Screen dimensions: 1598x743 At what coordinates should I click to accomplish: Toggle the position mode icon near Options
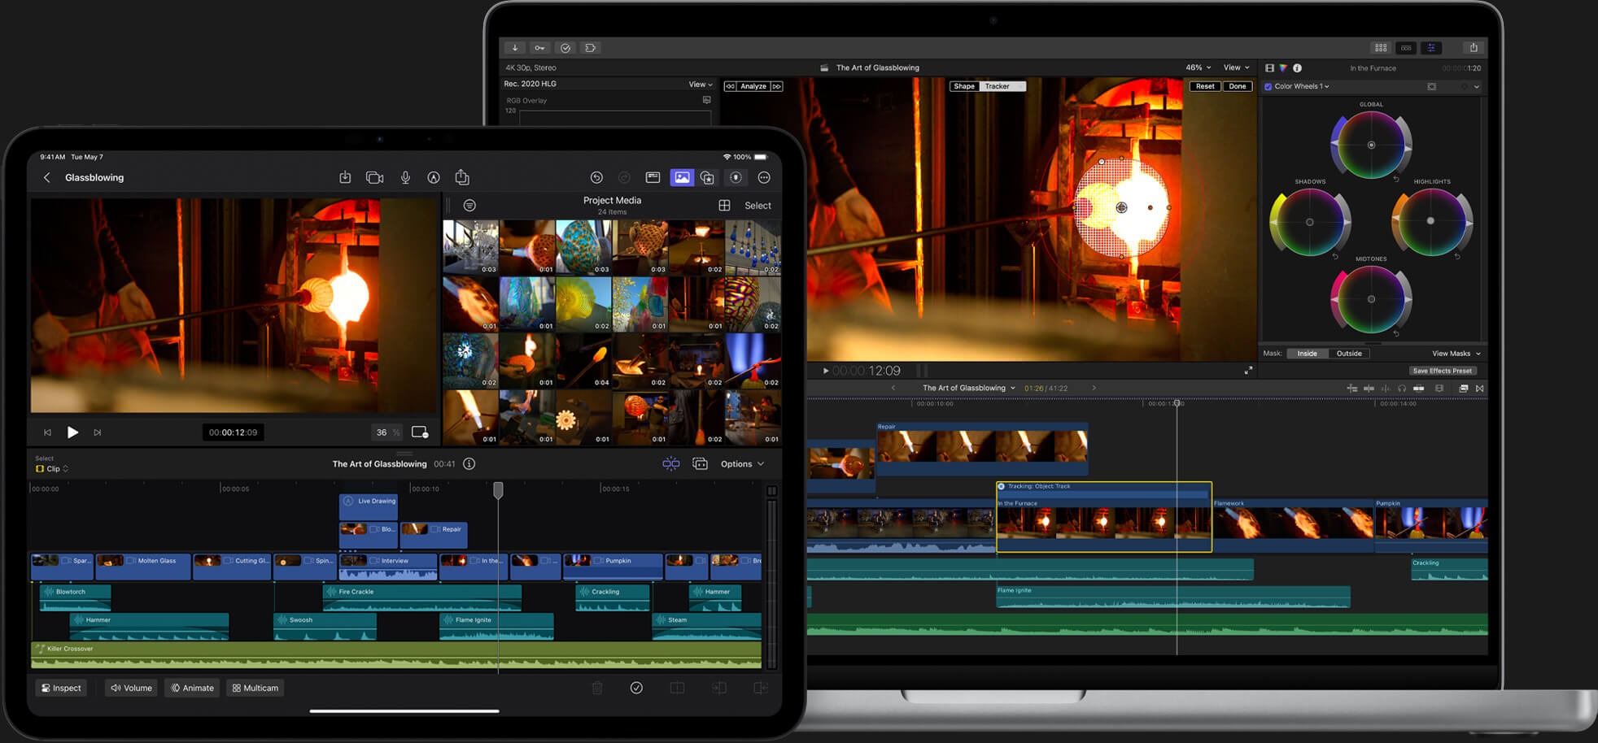click(700, 463)
